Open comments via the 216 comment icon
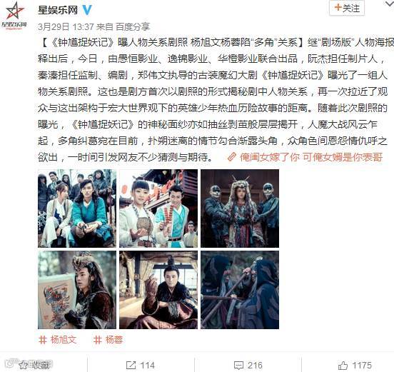Viewport: 394px width, 372px height. click(x=248, y=365)
